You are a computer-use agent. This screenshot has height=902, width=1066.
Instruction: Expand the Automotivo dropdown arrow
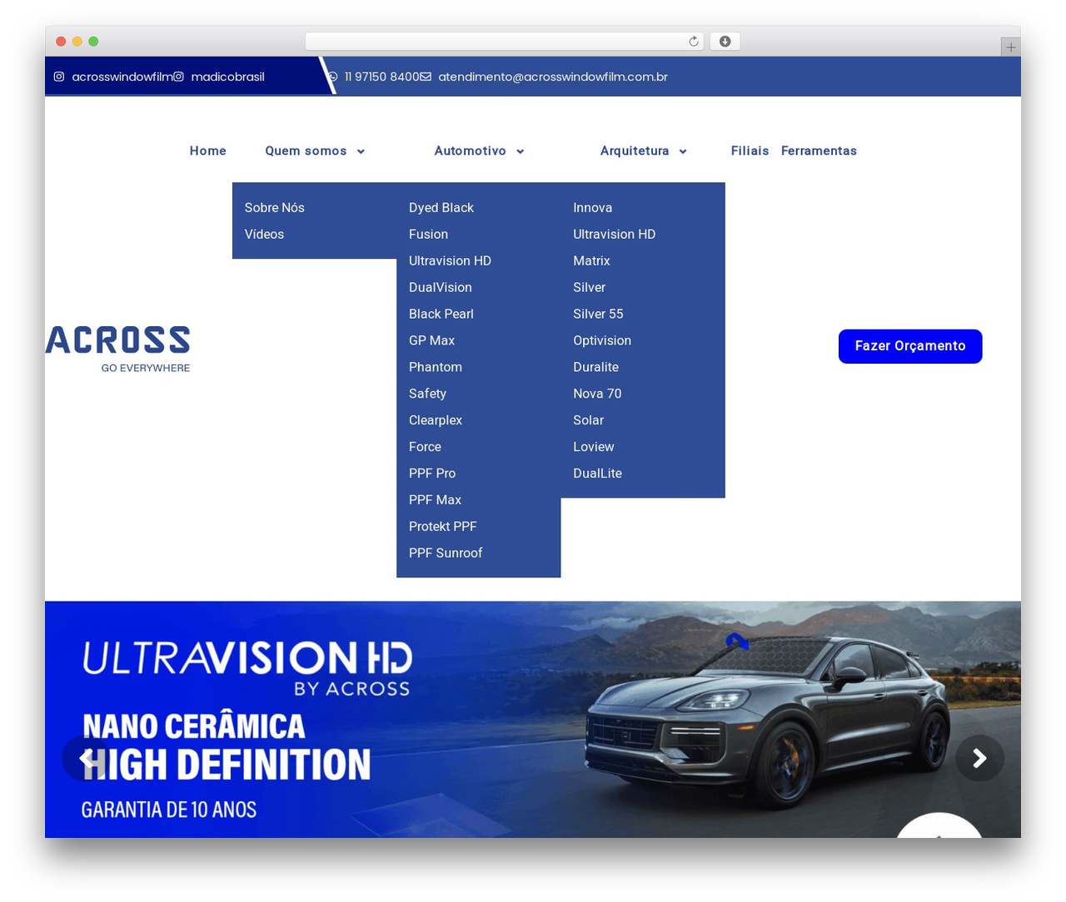[x=520, y=151]
